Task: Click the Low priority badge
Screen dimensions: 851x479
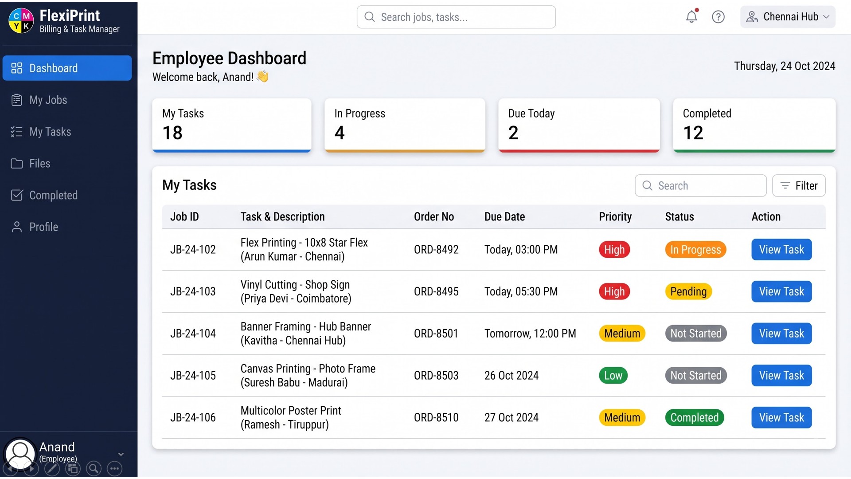Action: pyautogui.click(x=613, y=375)
